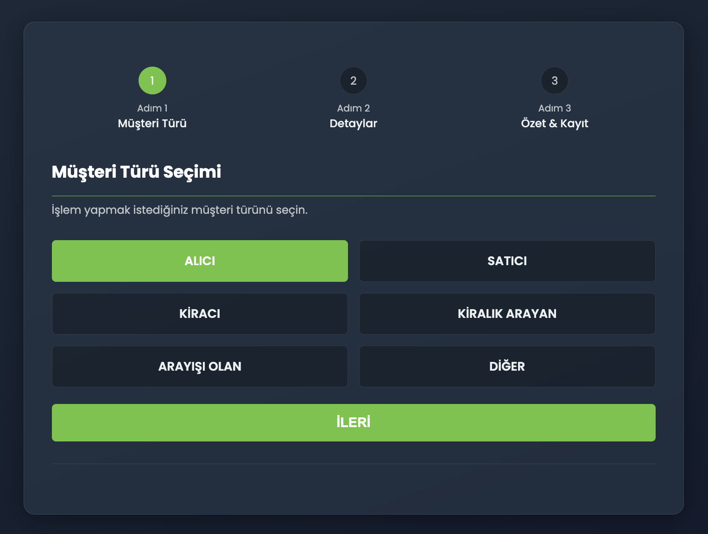Click the green step 1 circle
This screenshot has height=534, width=708.
tap(152, 81)
